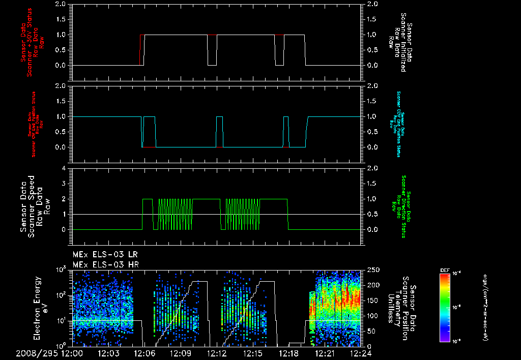Image resolution: width=521 pixels, height=360 pixels.
Task: Click the 100 tick on Scanner Position axis
Action: [x=372, y=316]
